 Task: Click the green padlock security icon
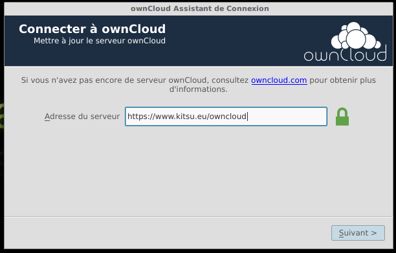342,116
